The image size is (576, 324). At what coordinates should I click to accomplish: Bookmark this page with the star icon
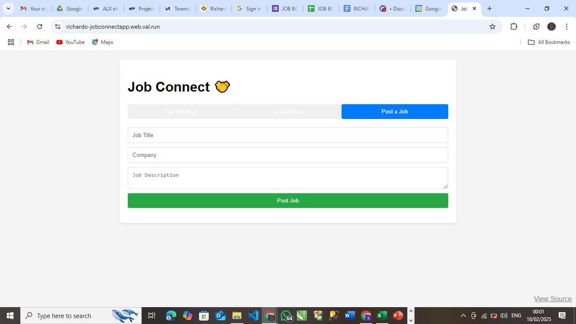coord(492,27)
